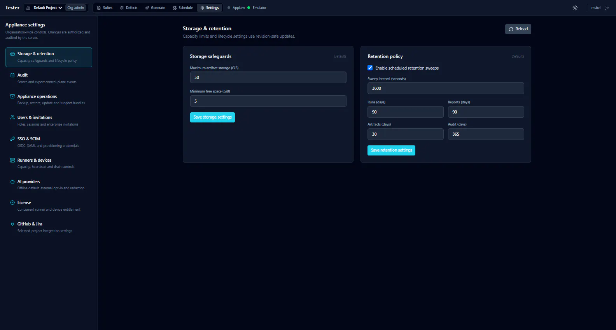Focus the Reports (days) field
The width and height of the screenshot is (616, 330).
[486, 112]
